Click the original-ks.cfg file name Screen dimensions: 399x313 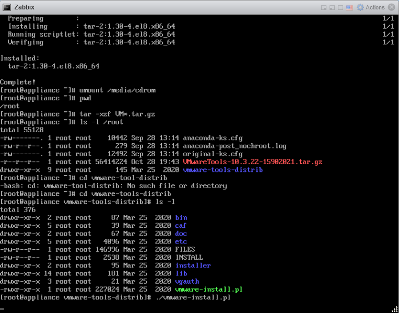click(213, 154)
